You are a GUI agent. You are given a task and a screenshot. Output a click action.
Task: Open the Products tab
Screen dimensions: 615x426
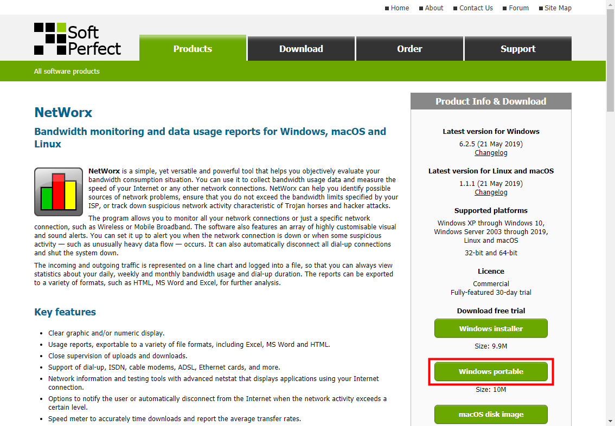[193, 49]
